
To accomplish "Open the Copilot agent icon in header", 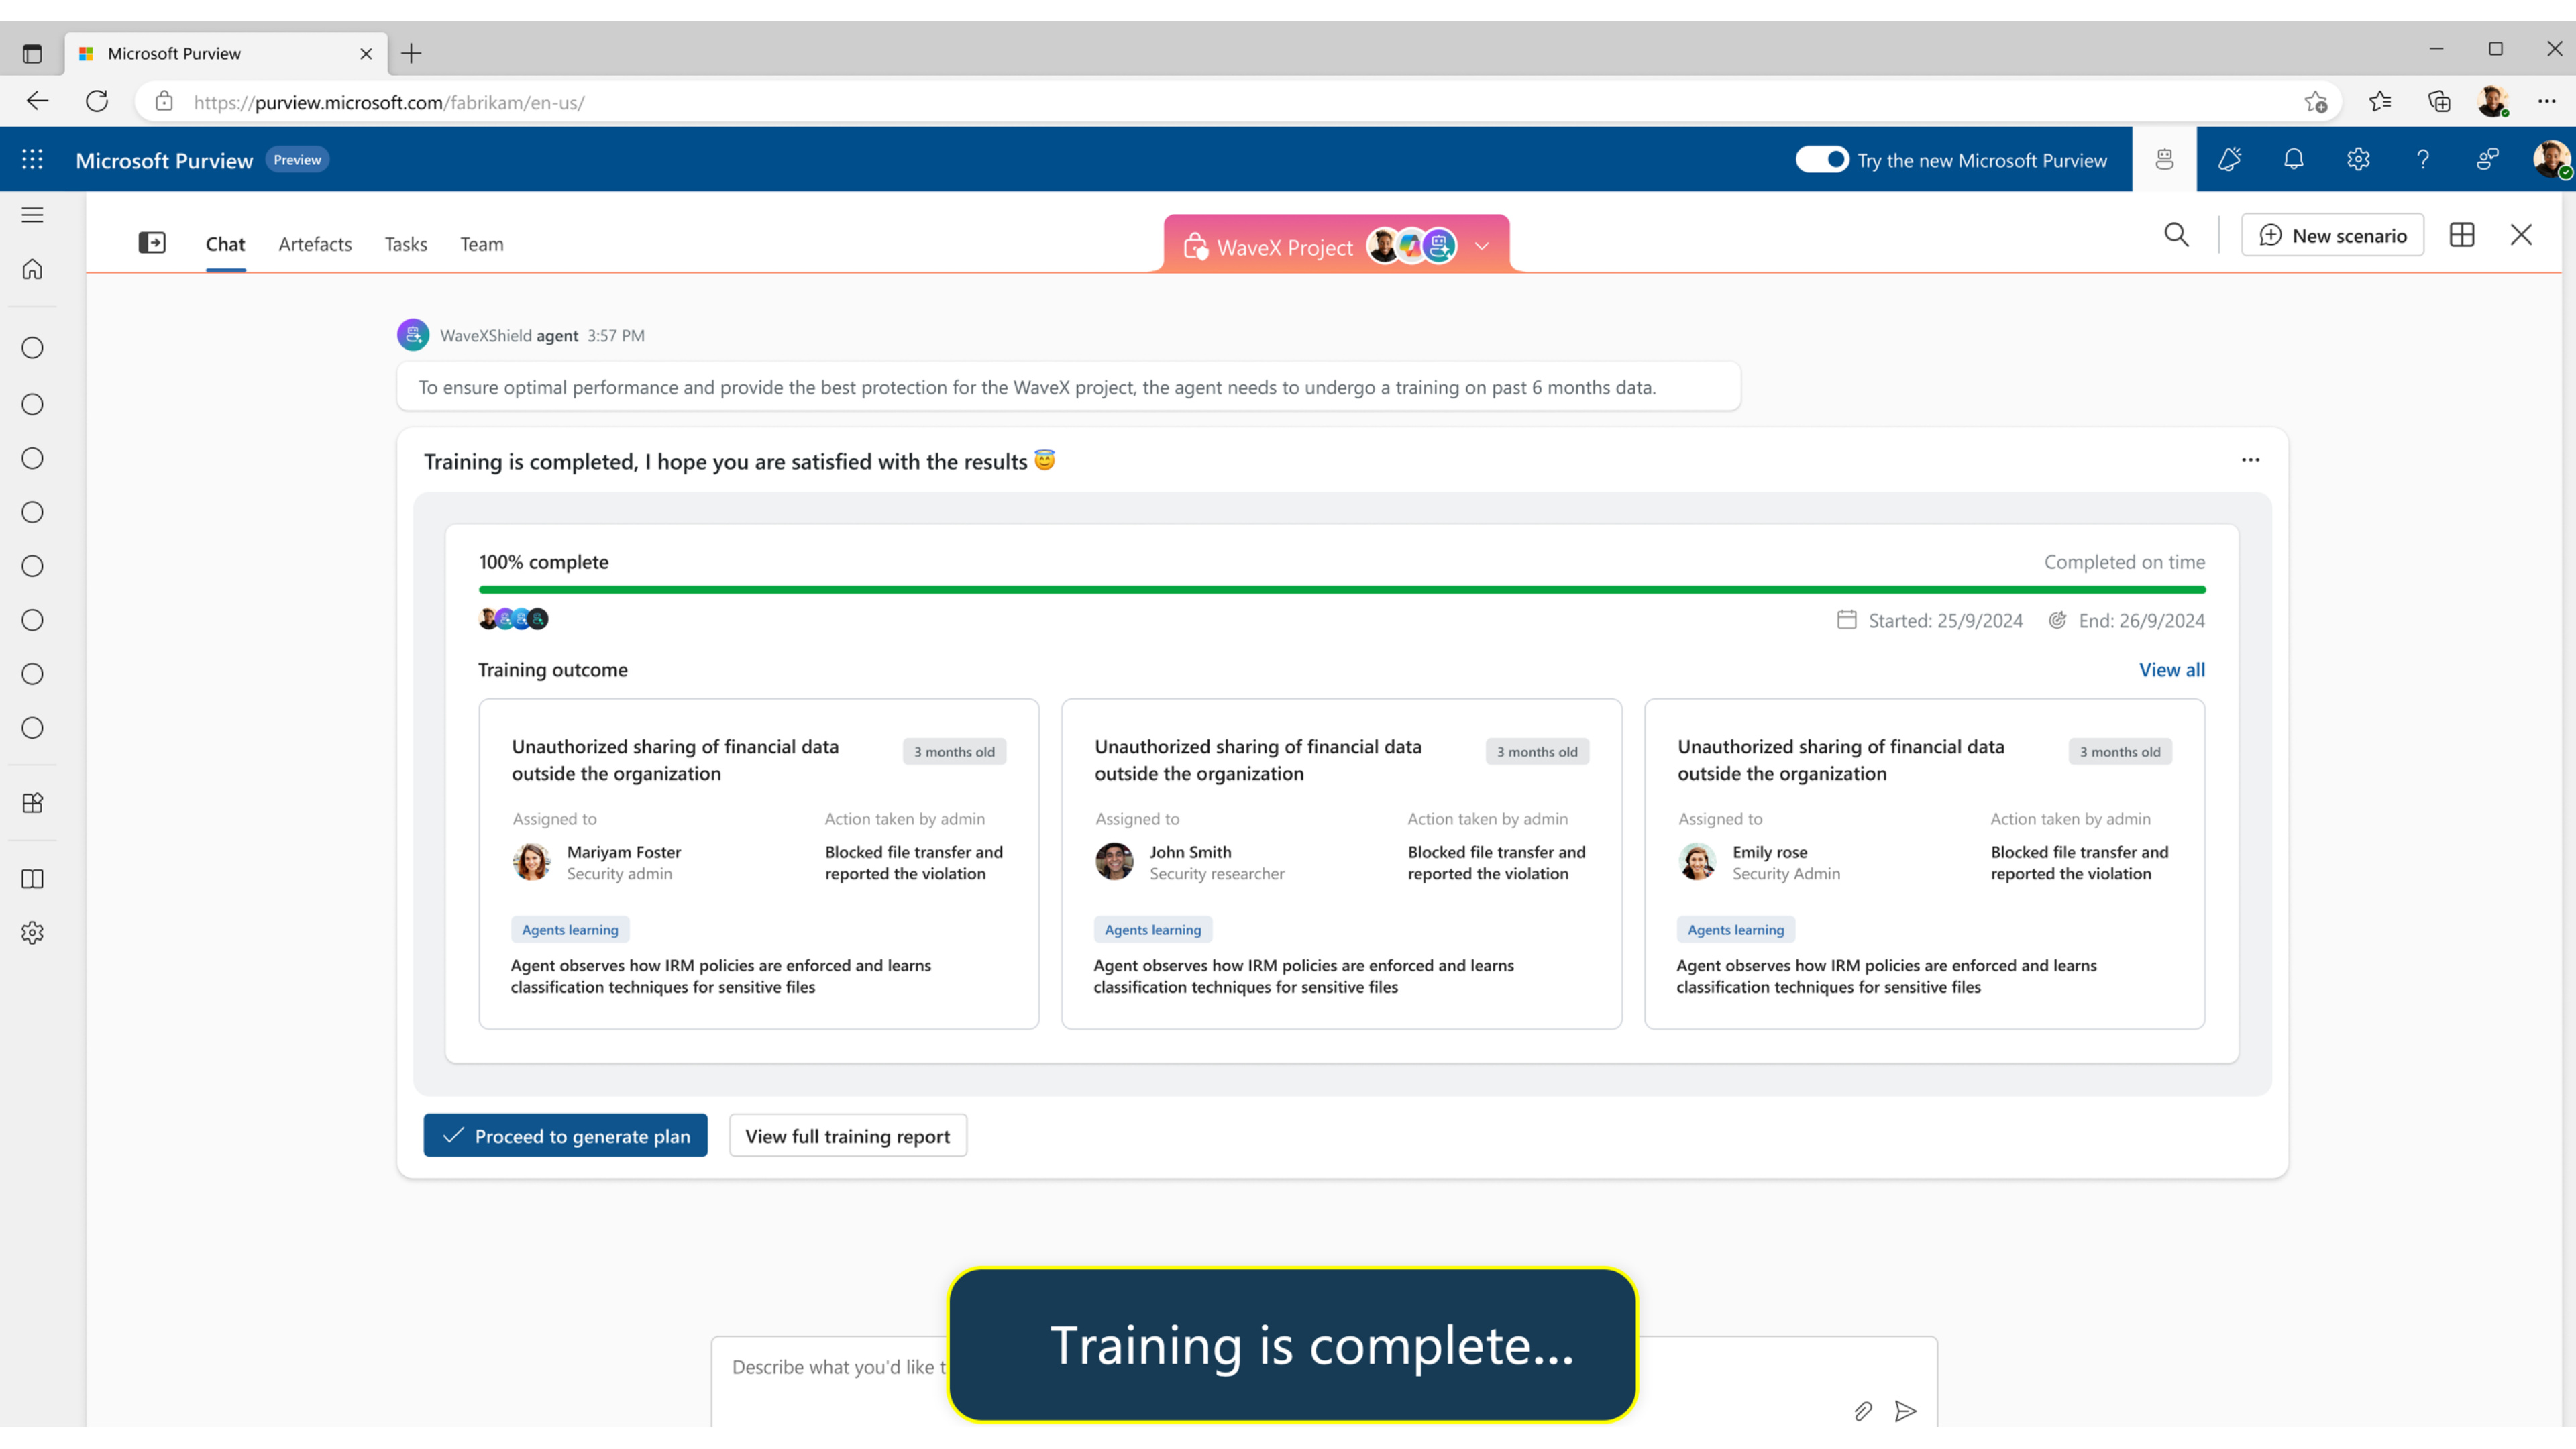I will [2164, 159].
